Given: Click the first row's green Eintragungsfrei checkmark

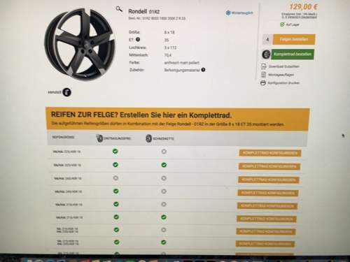Looking at the screenshot, I should tap(115, 151).
